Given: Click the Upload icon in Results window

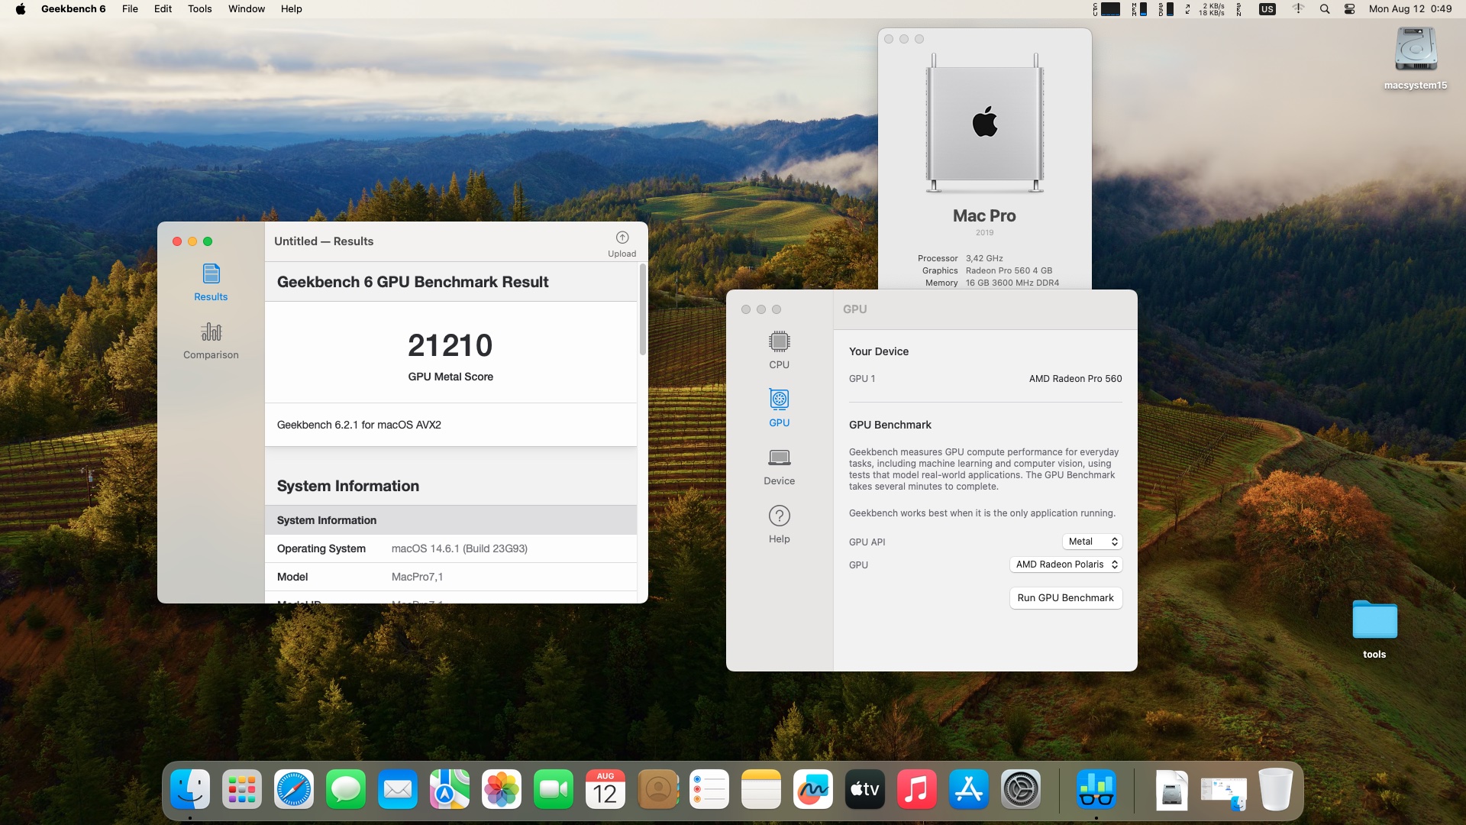Looking at the screenshot, I should point(622,238).
